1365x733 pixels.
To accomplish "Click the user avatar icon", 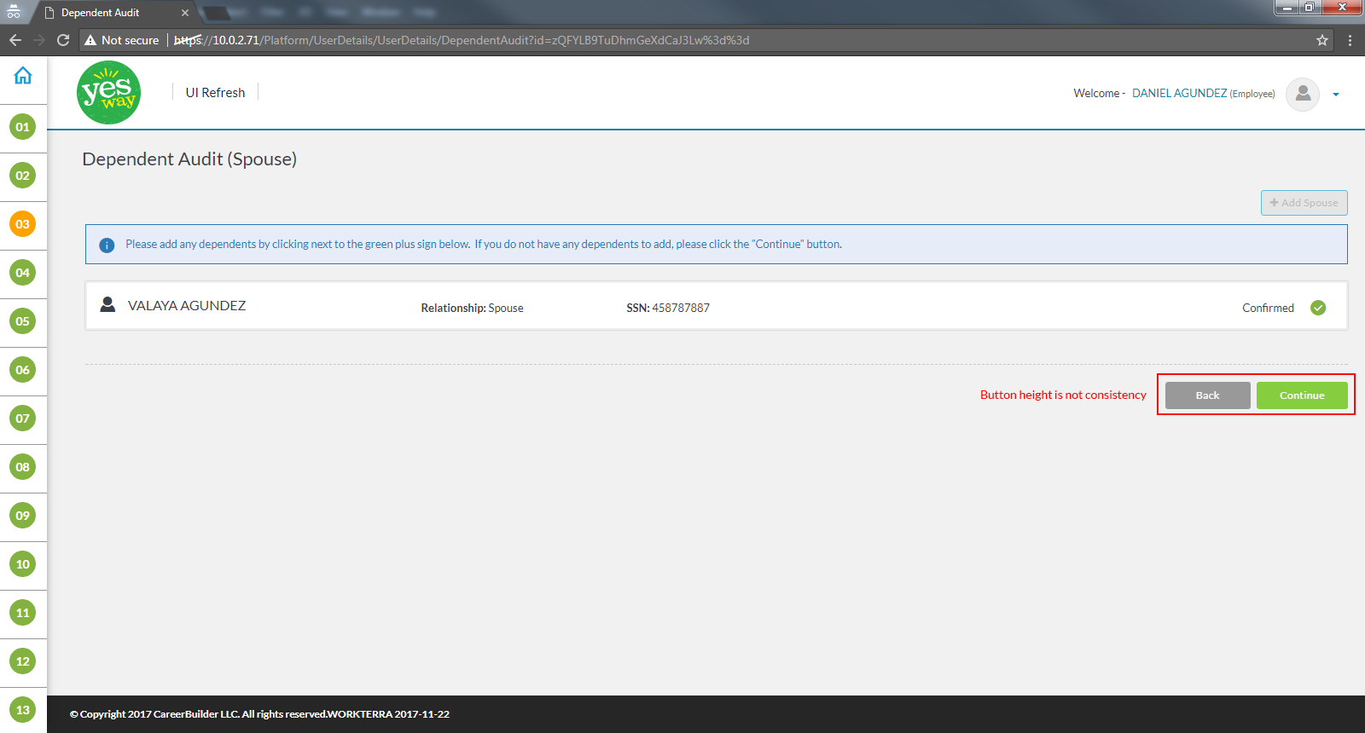I will [1303, 94].
